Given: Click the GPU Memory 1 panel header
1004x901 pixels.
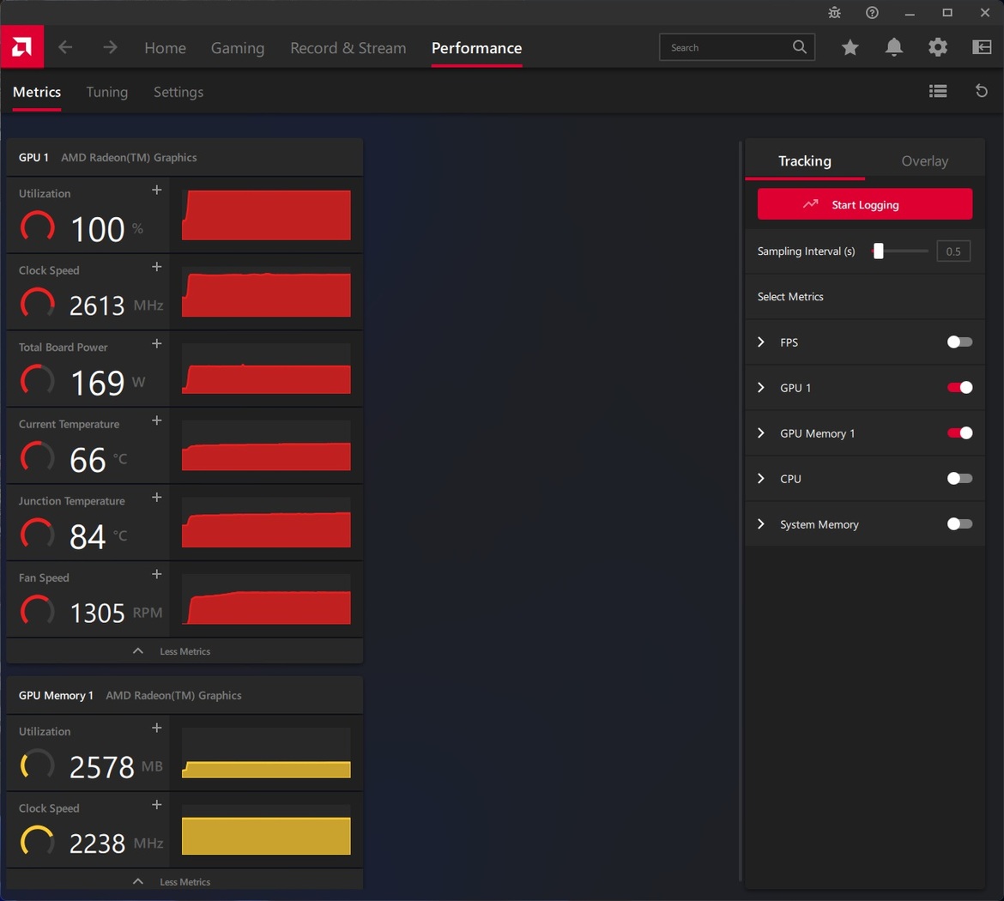Looking at the screenshot, I should [x=184, y=695].
